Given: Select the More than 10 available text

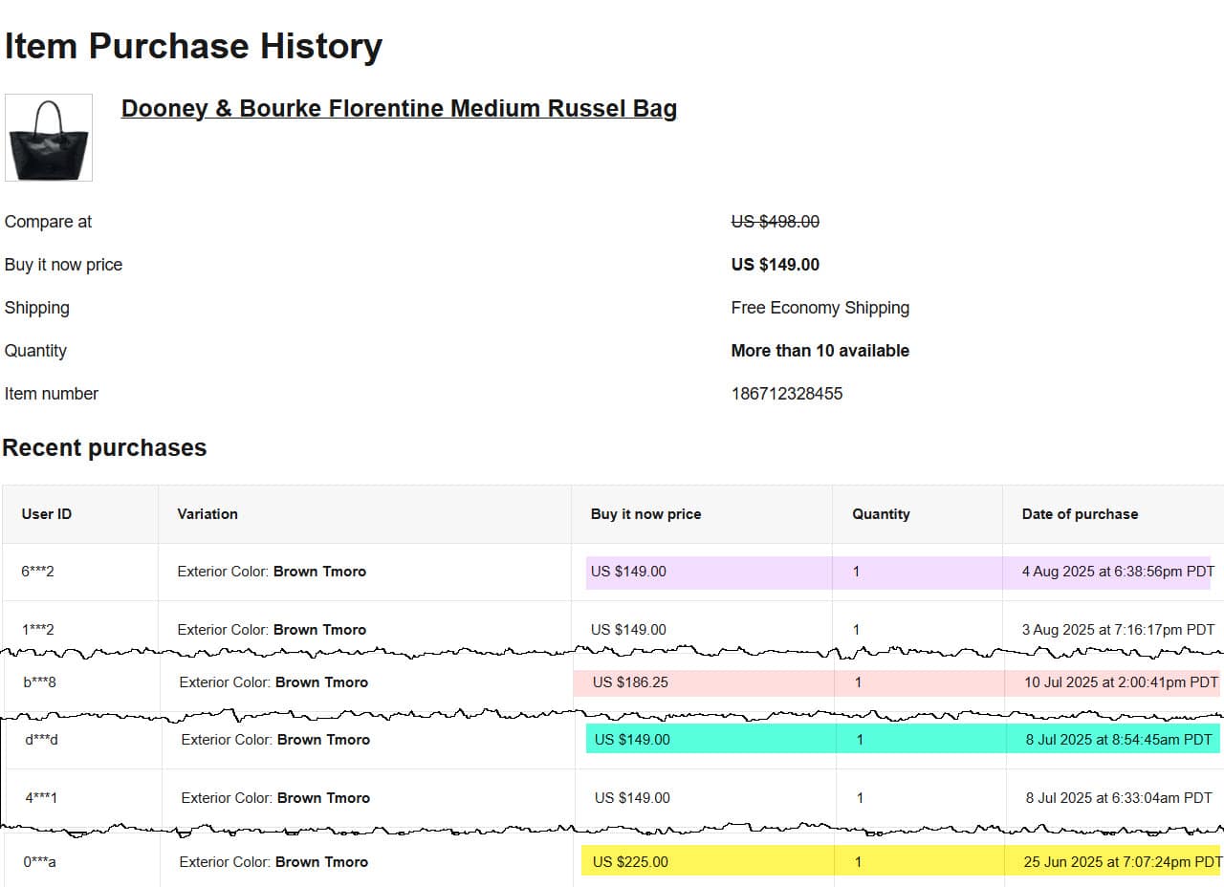Looking at the screenshot, I should coord(820,351).
